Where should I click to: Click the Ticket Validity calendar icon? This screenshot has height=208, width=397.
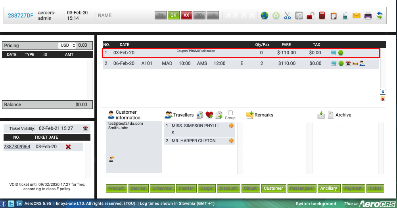85,128
